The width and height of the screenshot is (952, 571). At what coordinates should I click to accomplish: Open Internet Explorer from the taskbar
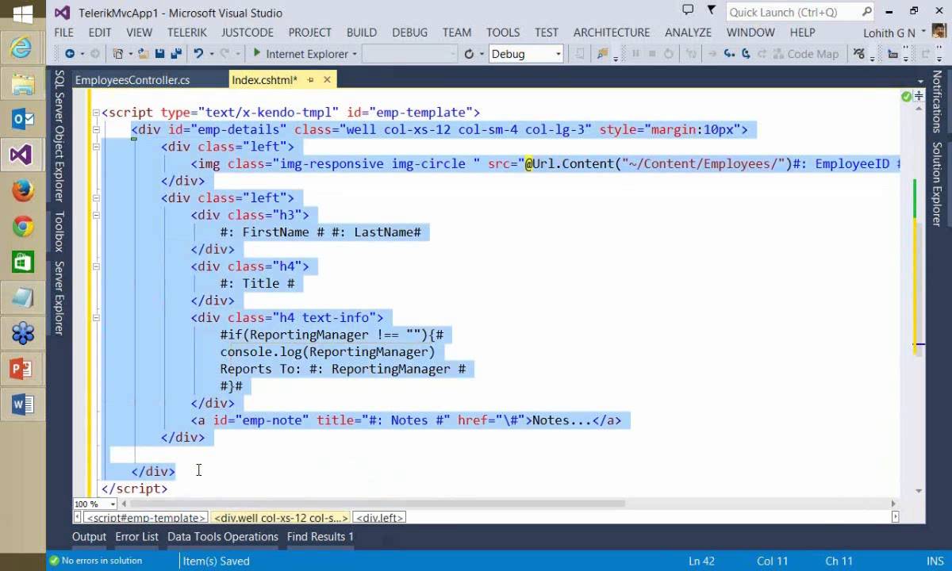(x=21, y=48)
